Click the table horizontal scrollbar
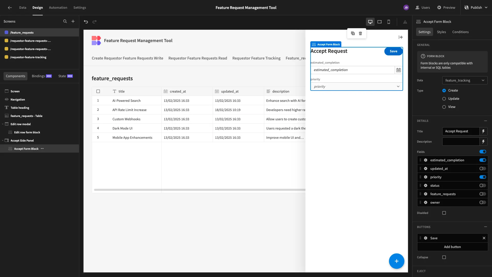This screenshot has height=277, width=492. pos(200,190)
